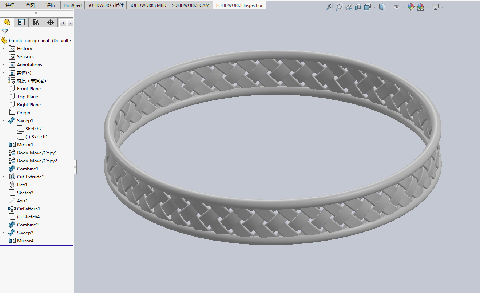
Task: Expand the 实体(3) solid bodies arrow
Action: [3, 72]
